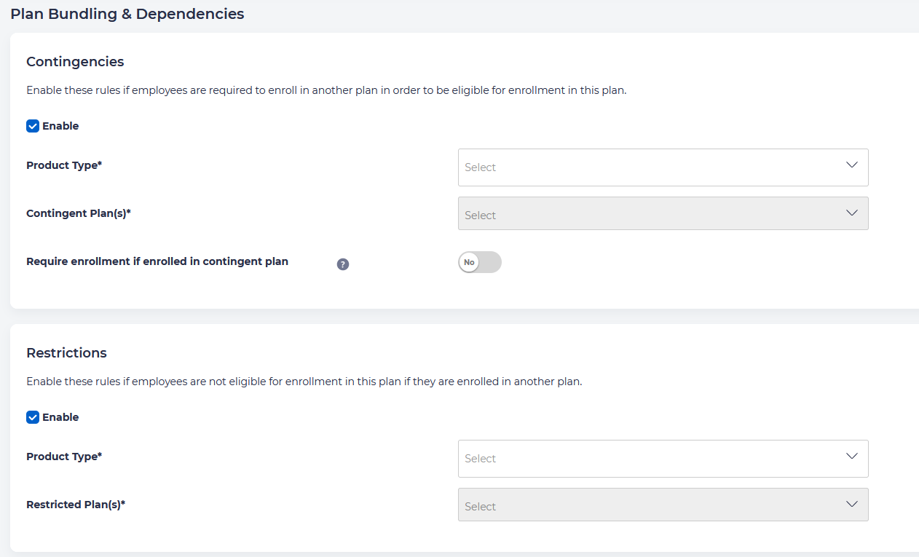
Task: Click the Contingencies section heading
Action: tap(75, 62)
